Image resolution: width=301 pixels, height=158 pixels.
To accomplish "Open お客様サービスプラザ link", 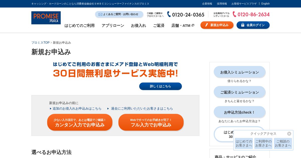I will [x=244, y=4].
